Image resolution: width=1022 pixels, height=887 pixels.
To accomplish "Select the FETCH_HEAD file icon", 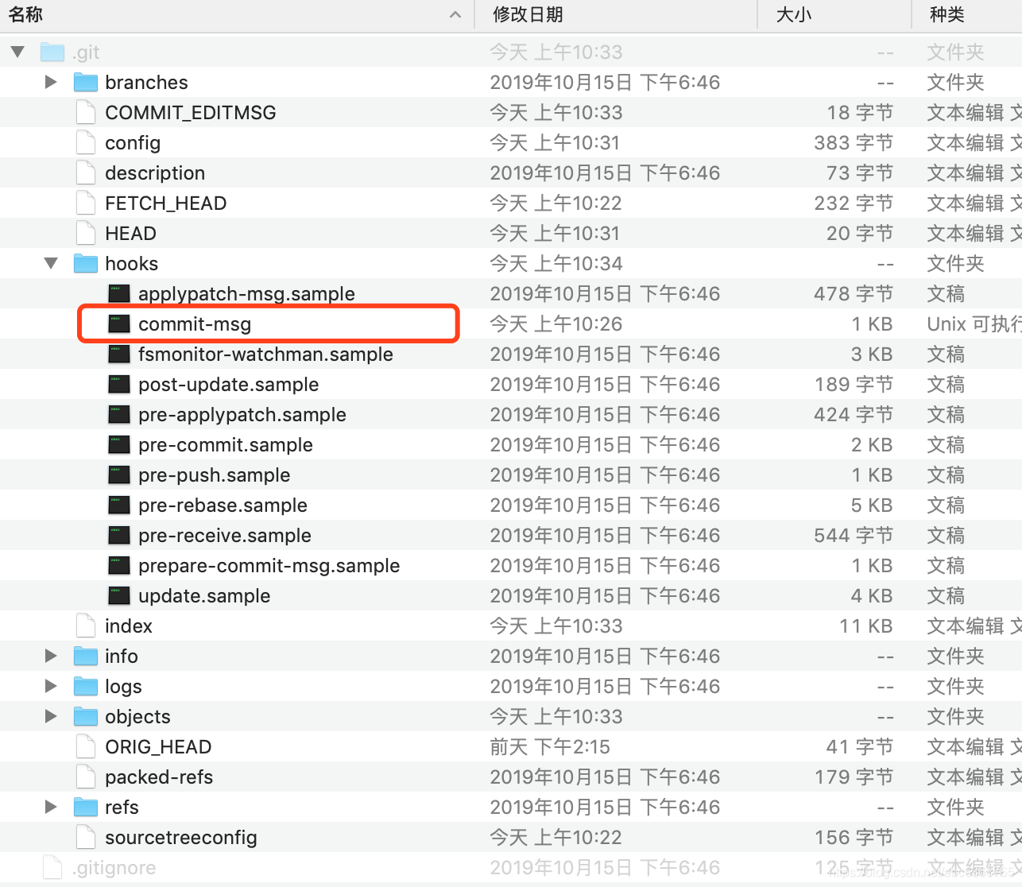I will click(86, 203).
